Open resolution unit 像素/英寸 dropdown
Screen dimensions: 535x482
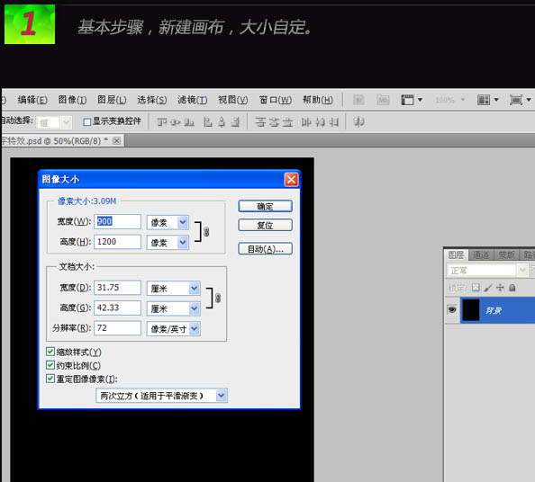tap(173, 329)
